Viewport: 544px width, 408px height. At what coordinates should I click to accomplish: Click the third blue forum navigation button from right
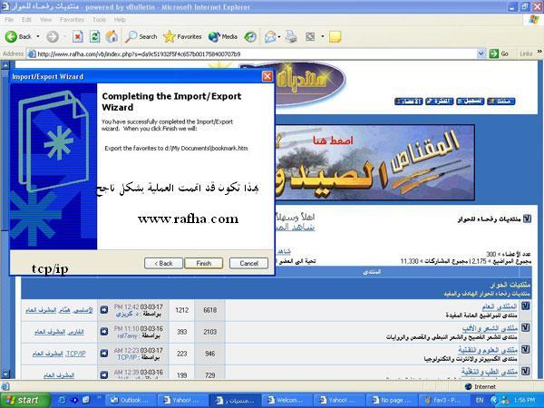click(439, 102)
